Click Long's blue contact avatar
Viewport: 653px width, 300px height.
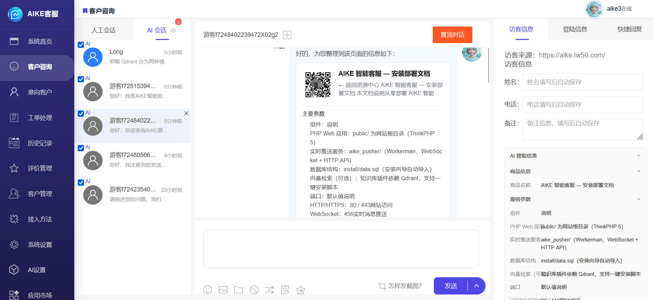click(93, 57)
